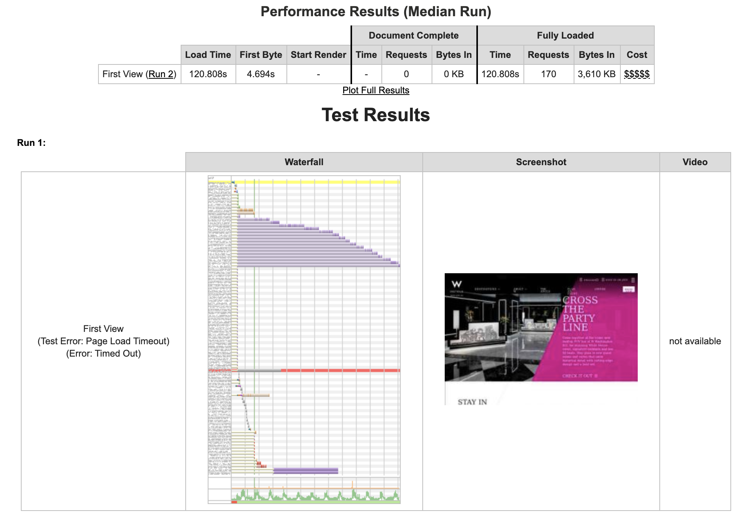Click the red failed request bar in waterfall

(x=340, y=370)
